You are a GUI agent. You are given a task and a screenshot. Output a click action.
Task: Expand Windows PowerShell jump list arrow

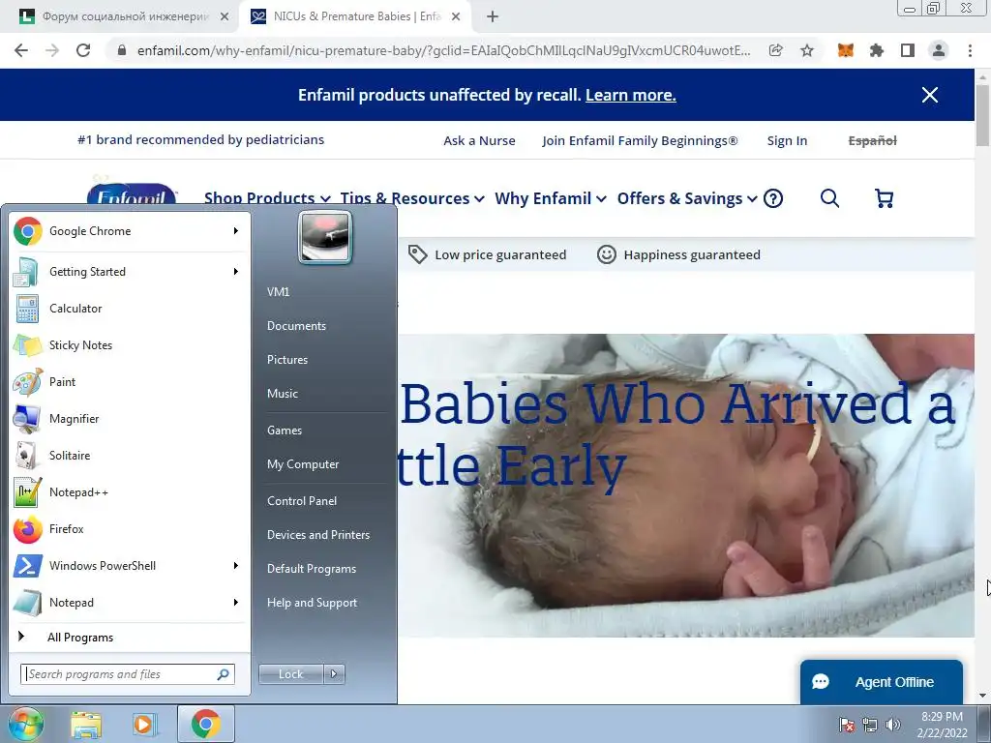(x=236, y=565)
